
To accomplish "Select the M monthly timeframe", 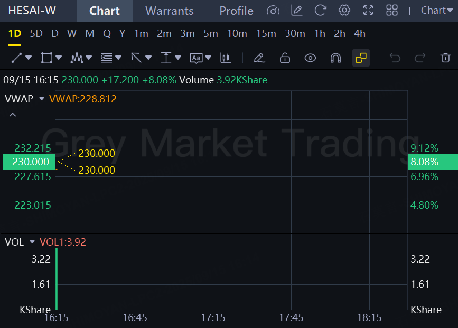I will pos(90,34).
